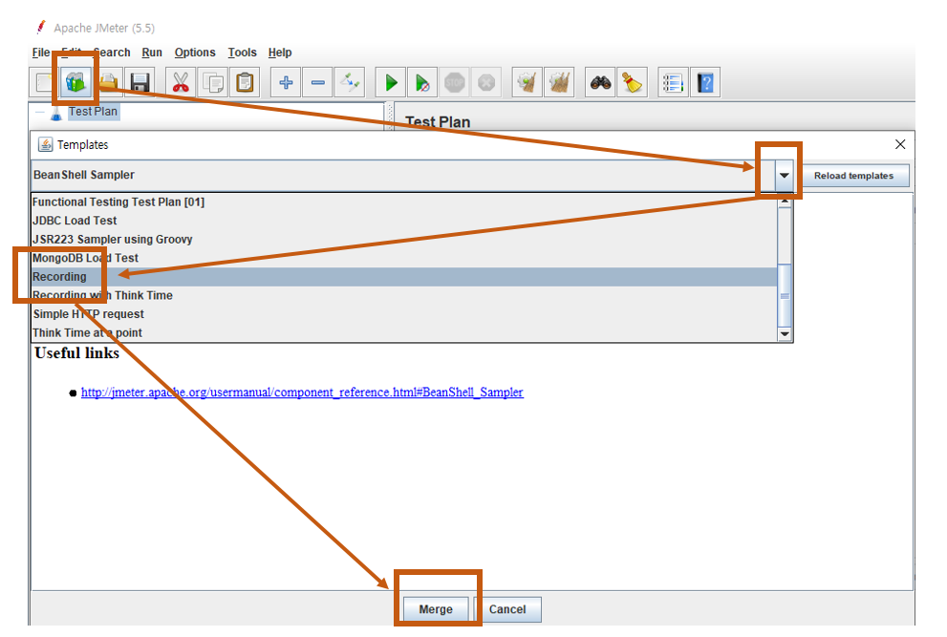Select the Test Plan tree node
Image resolution: width=947 pixels, height=637 pixels.
click(x=93, y=112)
